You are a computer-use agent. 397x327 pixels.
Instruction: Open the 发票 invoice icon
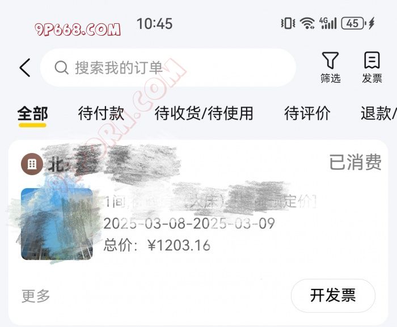pos(372,60)
